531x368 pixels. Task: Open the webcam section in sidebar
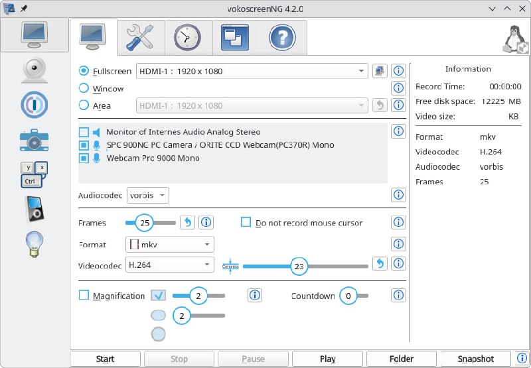pos(34,70)
